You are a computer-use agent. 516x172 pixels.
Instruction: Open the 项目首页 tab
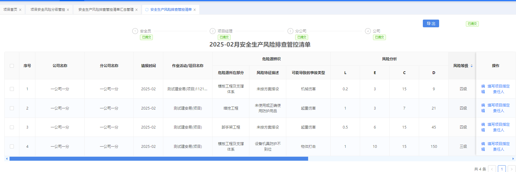click(10, 10)
